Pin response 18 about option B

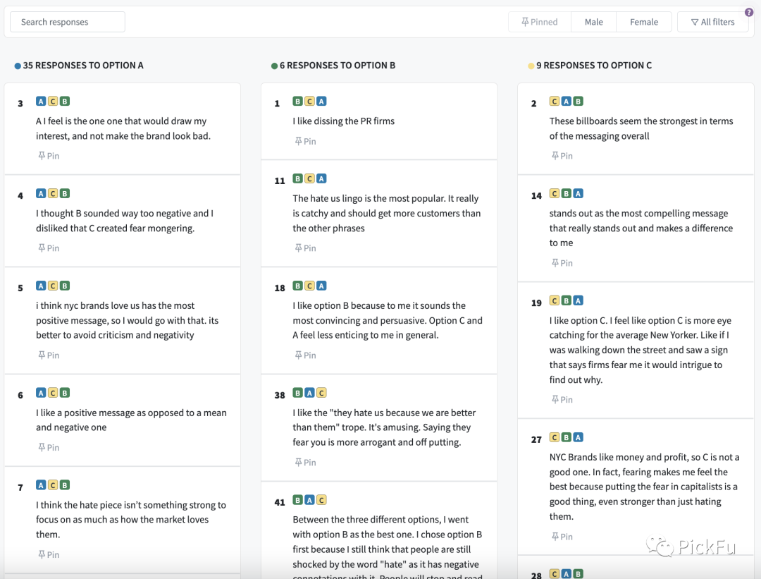click(305, 355)
